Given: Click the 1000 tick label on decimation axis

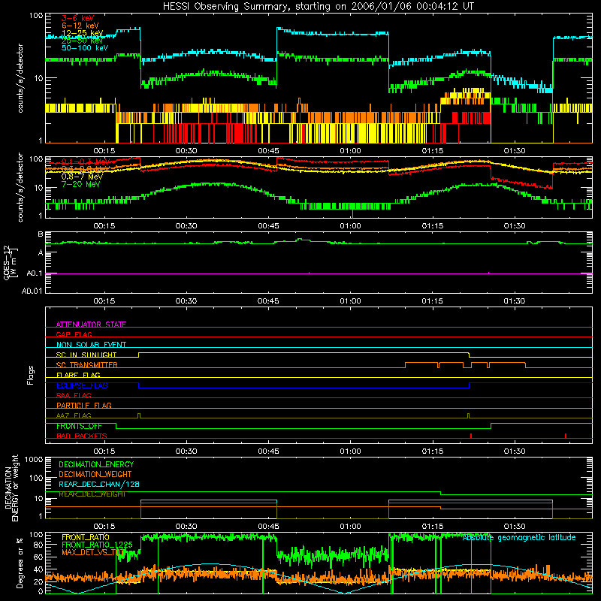Looking at the screenshot, I should coord(34,459).
